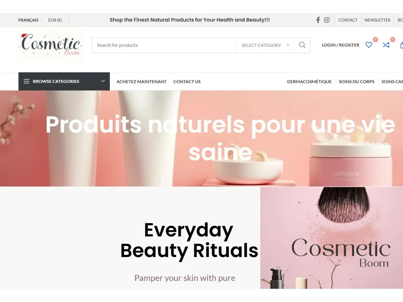
Task: Click the Login / Register link
Action: tap(340, 45)
